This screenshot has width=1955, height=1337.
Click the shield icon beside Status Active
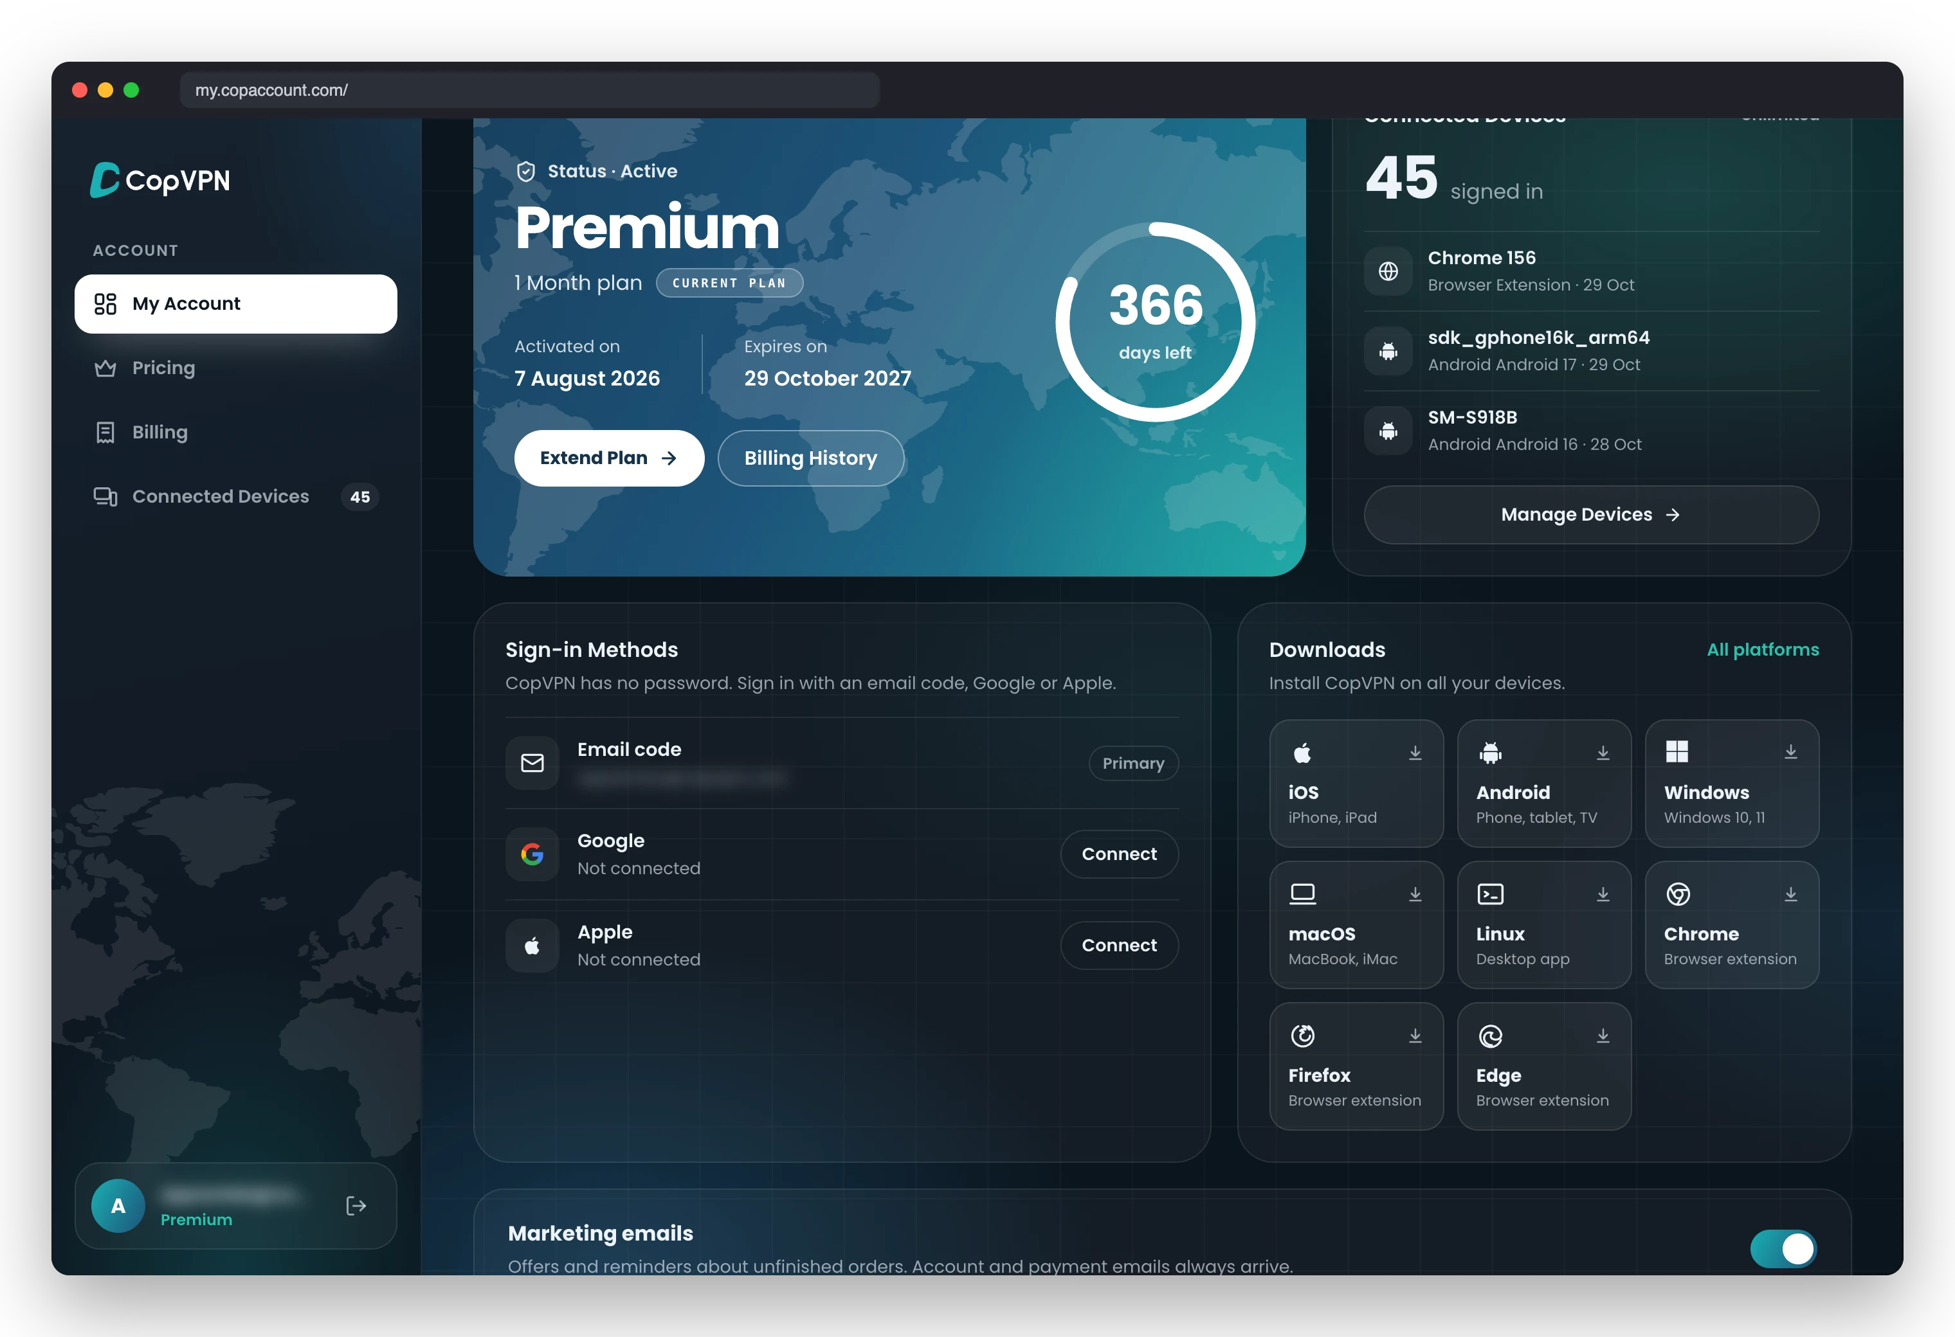526,172
